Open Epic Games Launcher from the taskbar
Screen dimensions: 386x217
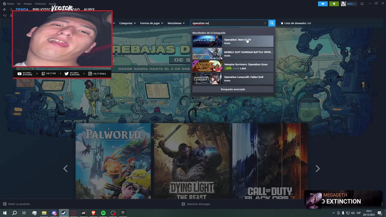point(123,213)
